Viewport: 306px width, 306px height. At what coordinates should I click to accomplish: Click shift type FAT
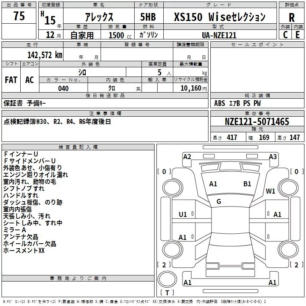(11, 80)
